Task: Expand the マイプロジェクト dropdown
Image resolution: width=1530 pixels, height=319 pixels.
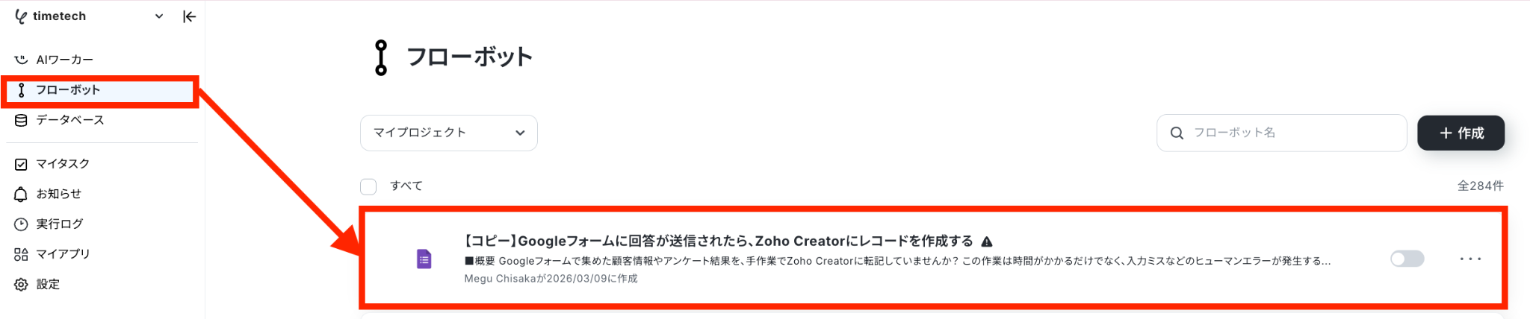Action: pyautogui.click(x=448, y=133)
